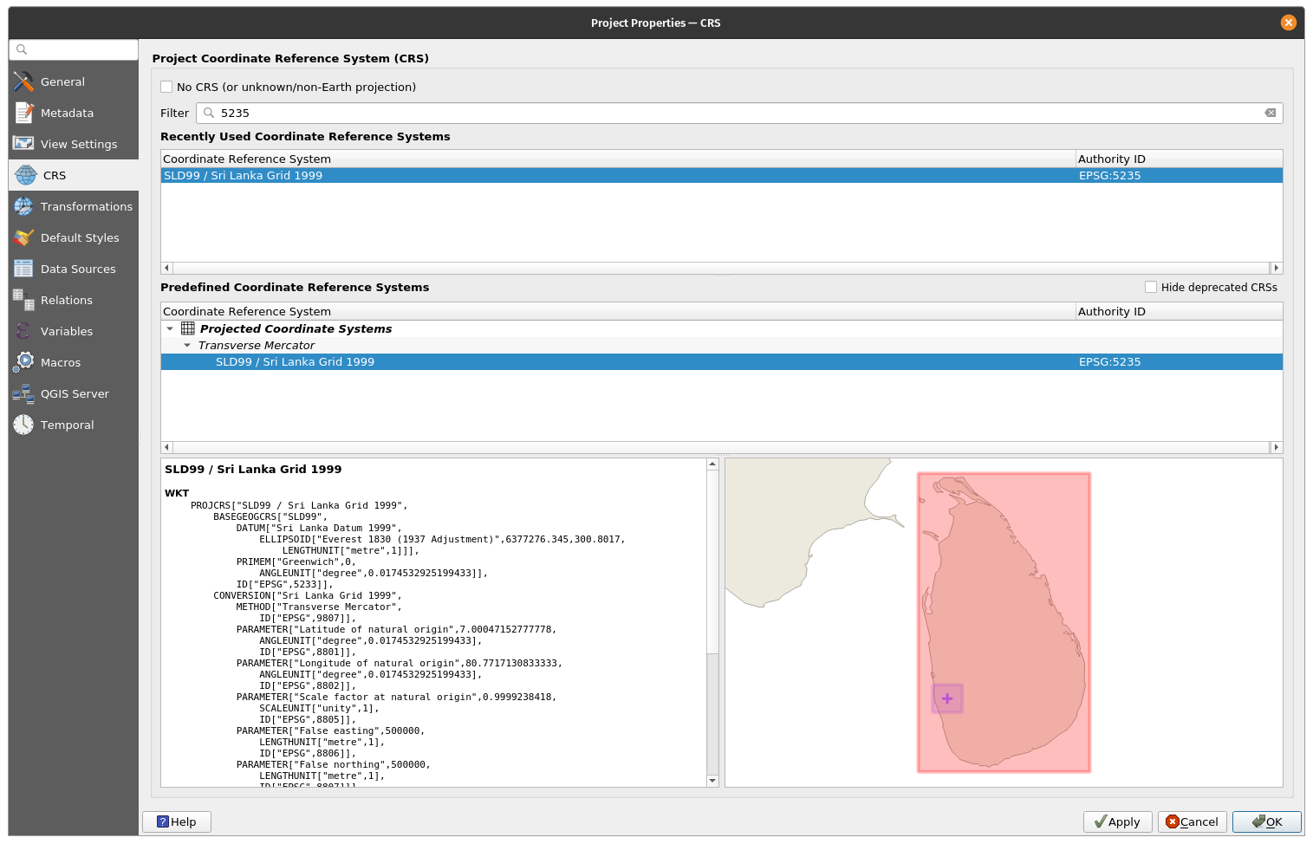Click the Sri Lanka extent map preview
The image size is (1313, 844).
(x=1004, y=622)
